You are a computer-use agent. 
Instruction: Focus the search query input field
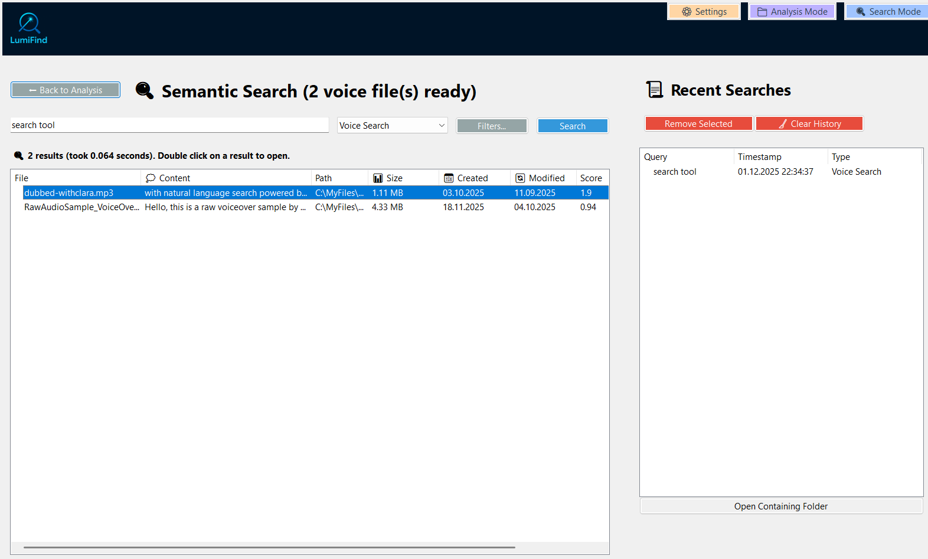coord(169,125)
